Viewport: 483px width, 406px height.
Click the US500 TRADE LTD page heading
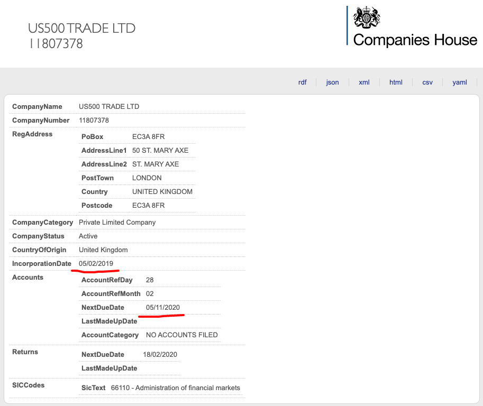[81, 29]
